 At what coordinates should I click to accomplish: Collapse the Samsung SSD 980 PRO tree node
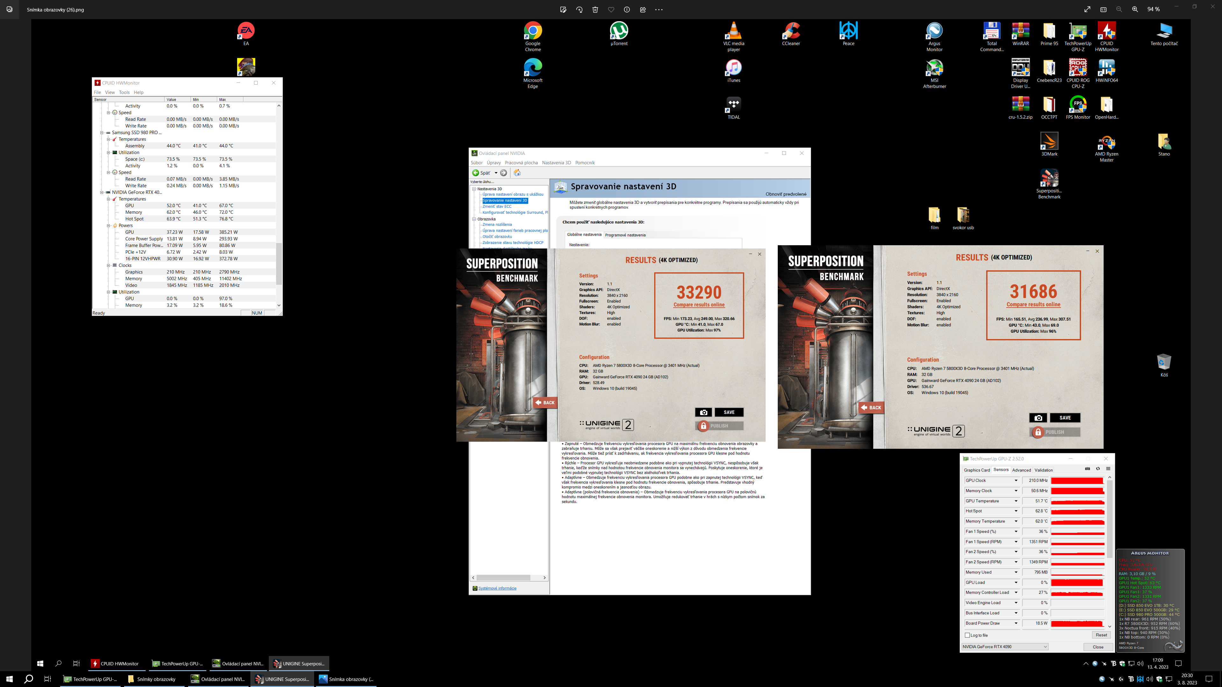point(102,133)
